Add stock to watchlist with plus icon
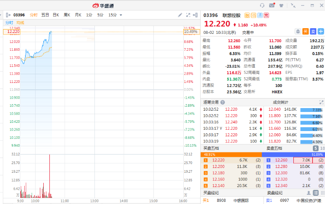The image size is (325, 204). click(320, 31)
